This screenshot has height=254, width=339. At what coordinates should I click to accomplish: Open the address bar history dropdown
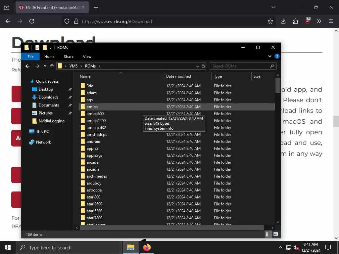click(197, 66)
